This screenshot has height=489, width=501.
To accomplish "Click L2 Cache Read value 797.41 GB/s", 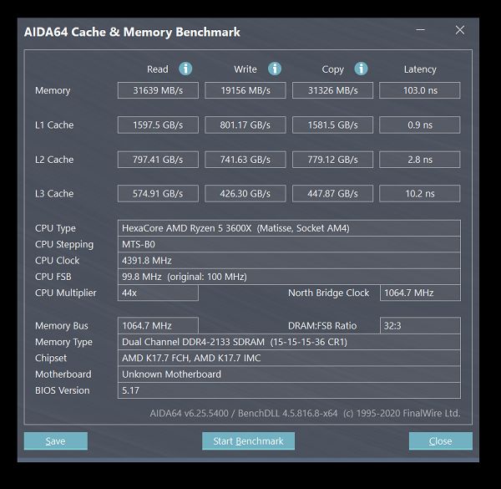I will (x=158, y=160).
